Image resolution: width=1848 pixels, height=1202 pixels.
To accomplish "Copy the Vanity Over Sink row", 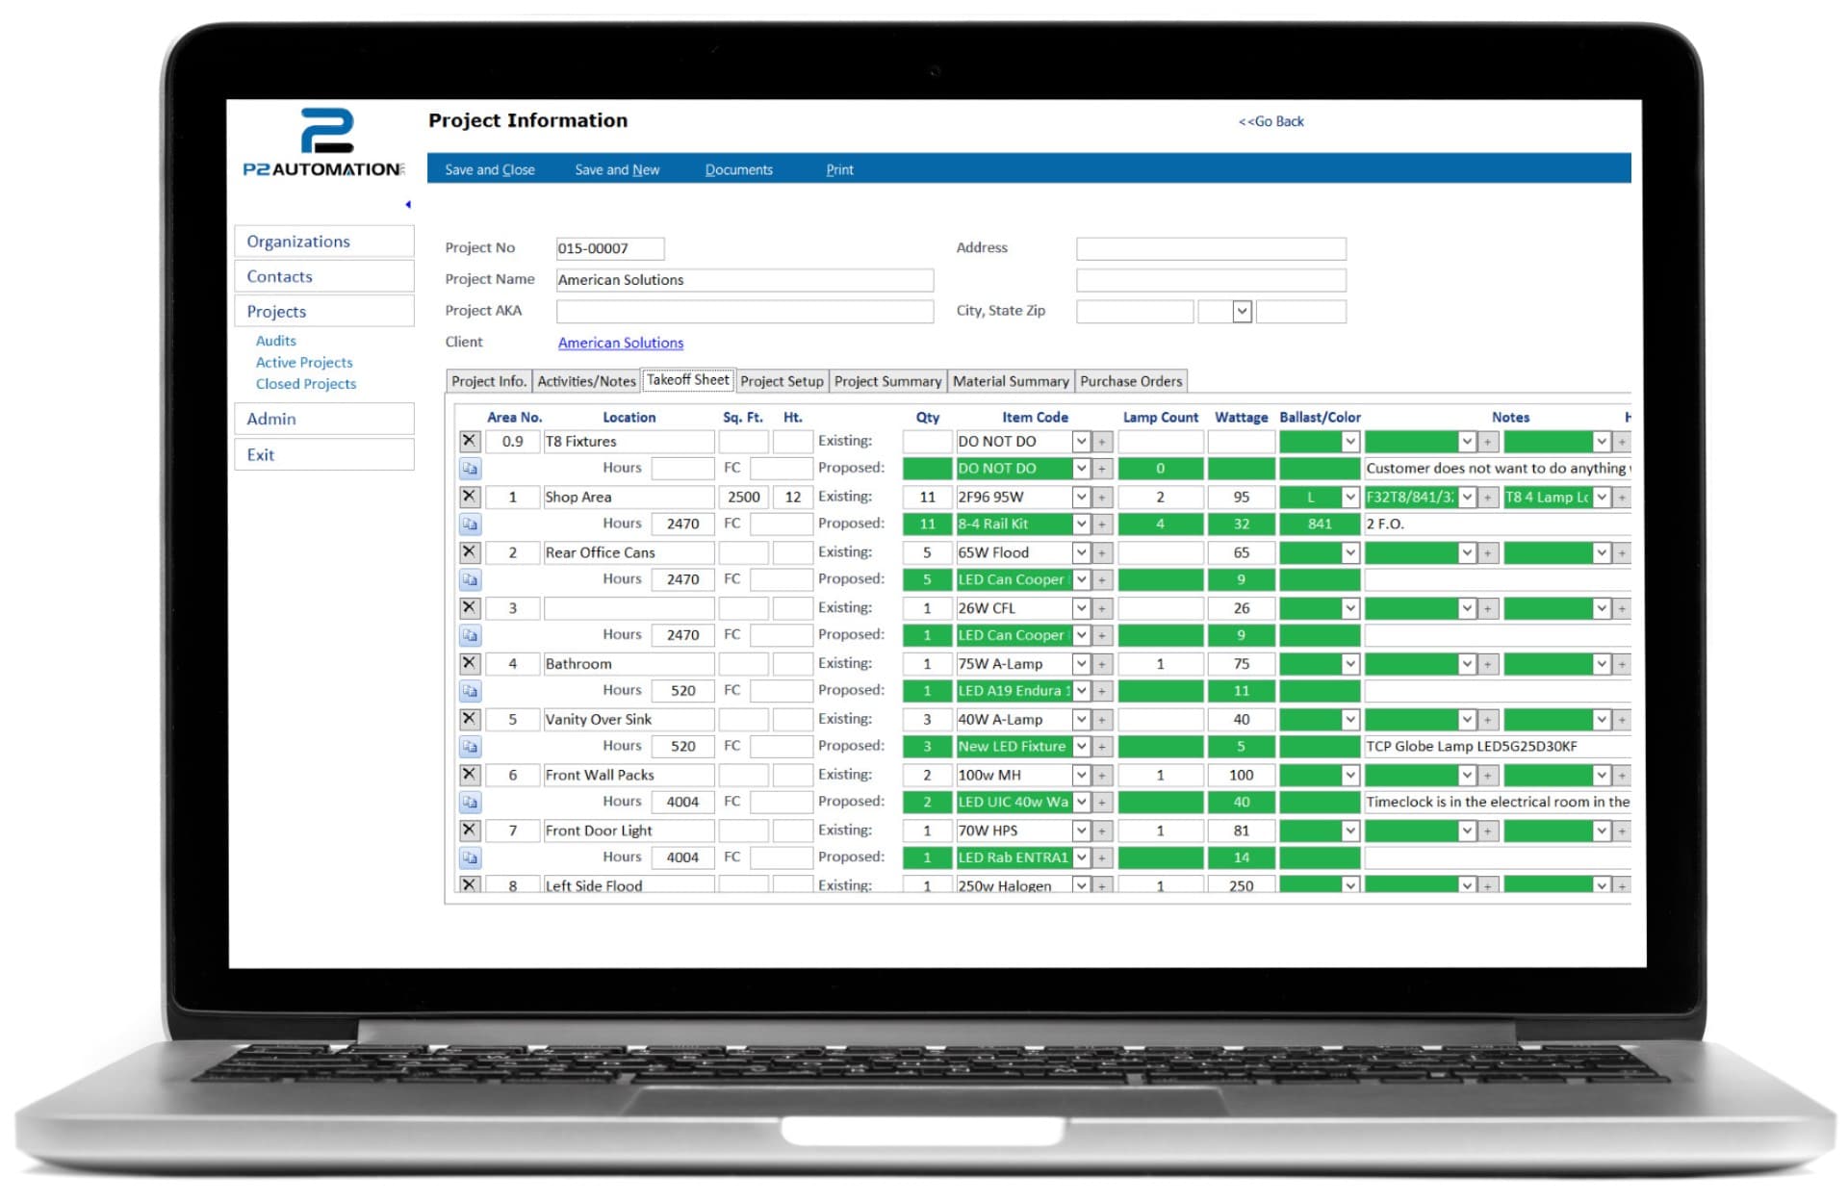I will [469, 747].
